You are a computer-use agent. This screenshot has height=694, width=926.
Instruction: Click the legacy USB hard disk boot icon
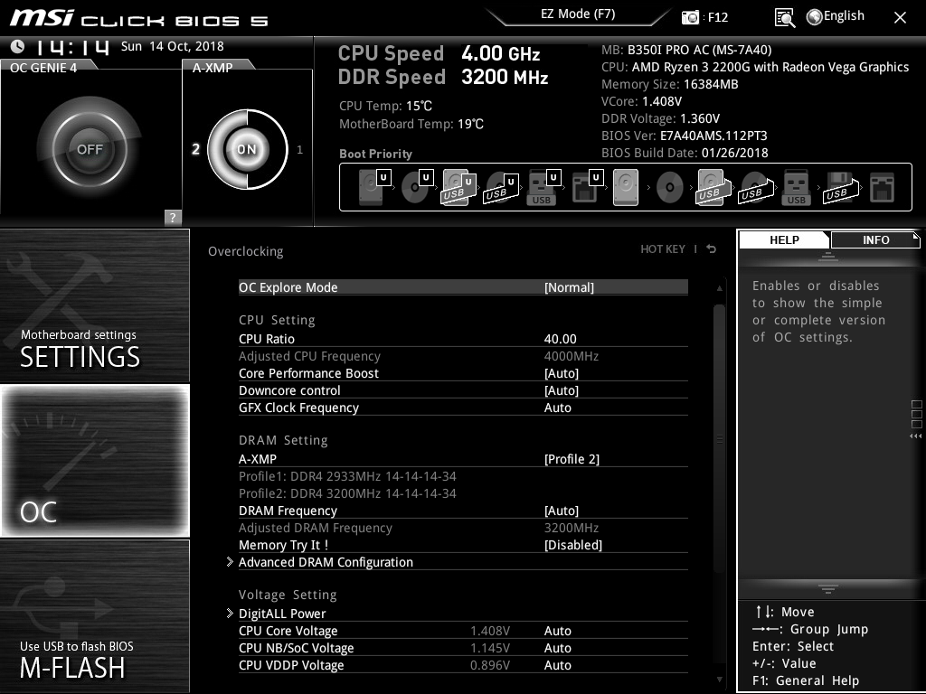[x=713, y=187]
